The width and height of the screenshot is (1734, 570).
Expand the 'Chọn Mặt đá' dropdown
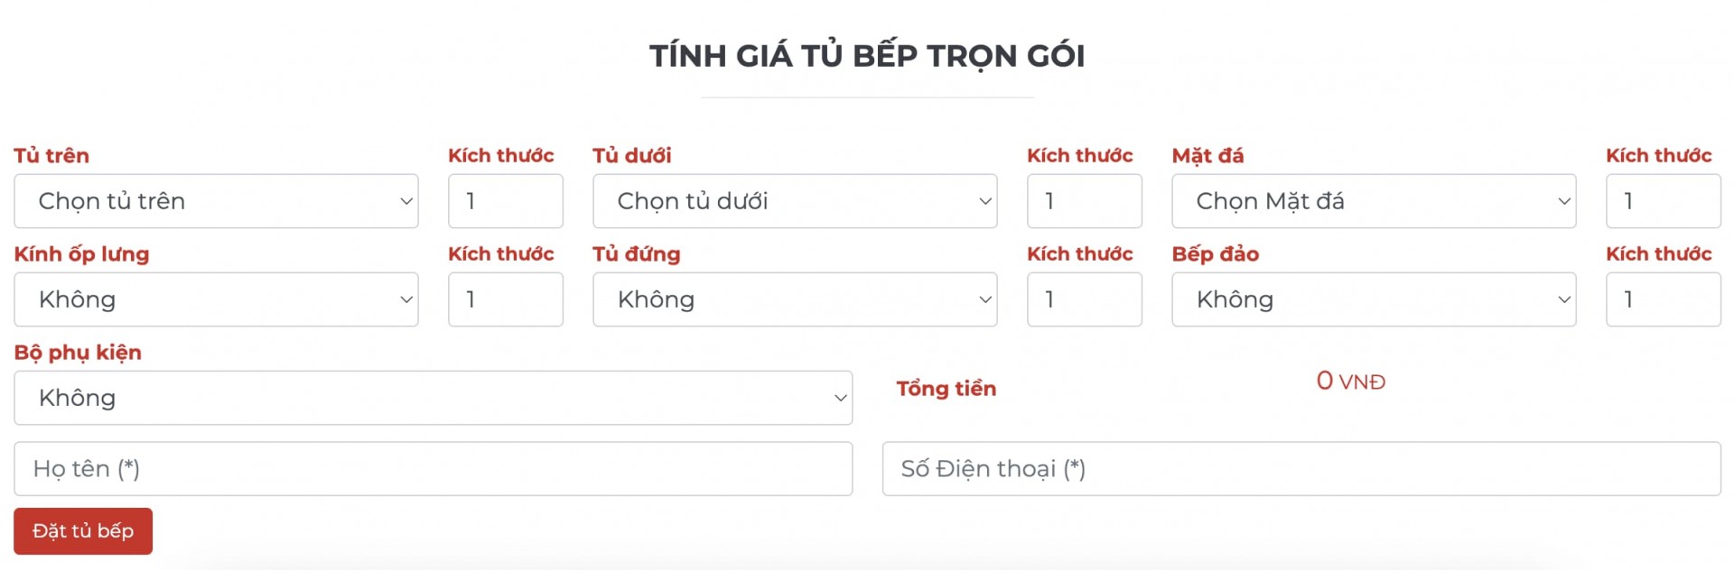point(1374,201)
